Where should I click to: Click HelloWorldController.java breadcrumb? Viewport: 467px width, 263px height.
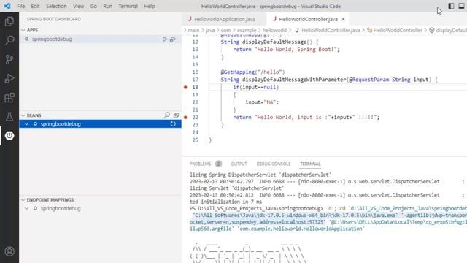click(331, 31)
